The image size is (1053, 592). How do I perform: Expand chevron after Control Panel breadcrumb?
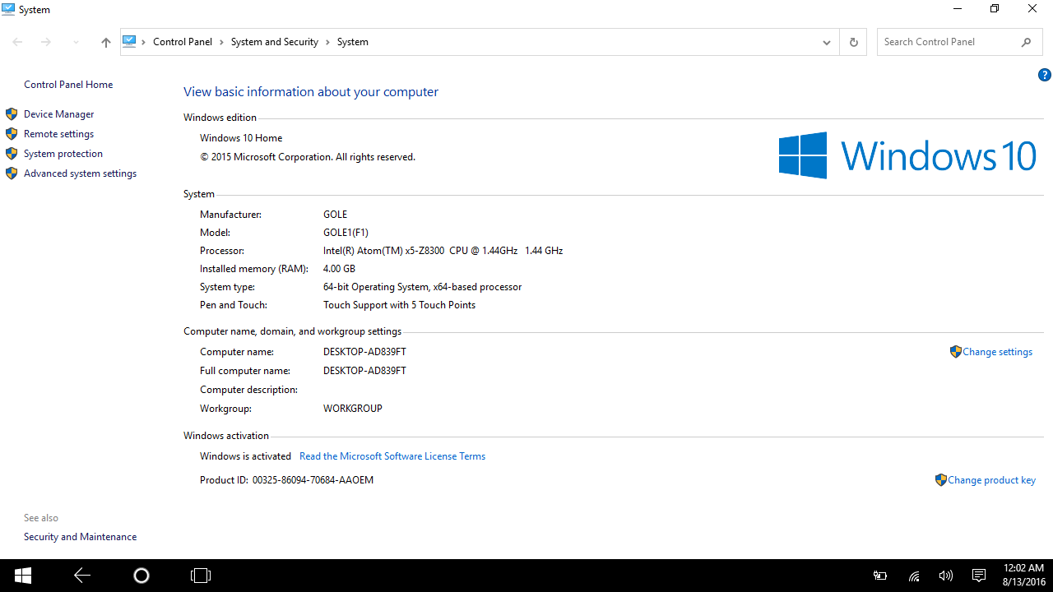[221, 42]
